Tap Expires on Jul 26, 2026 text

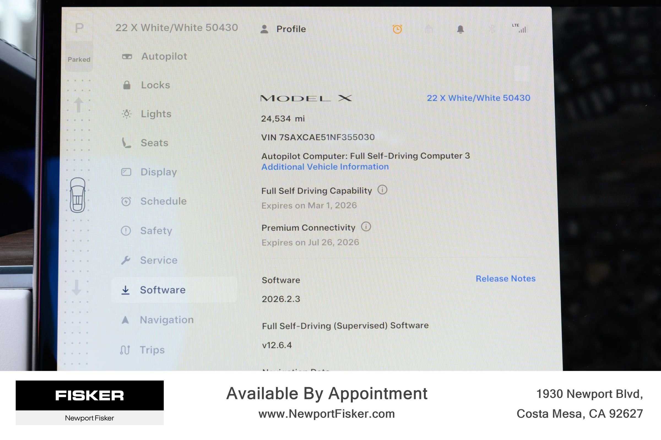point(310,242)
